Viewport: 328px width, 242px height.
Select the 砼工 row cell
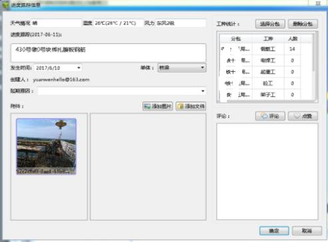[x=268, y=84]
